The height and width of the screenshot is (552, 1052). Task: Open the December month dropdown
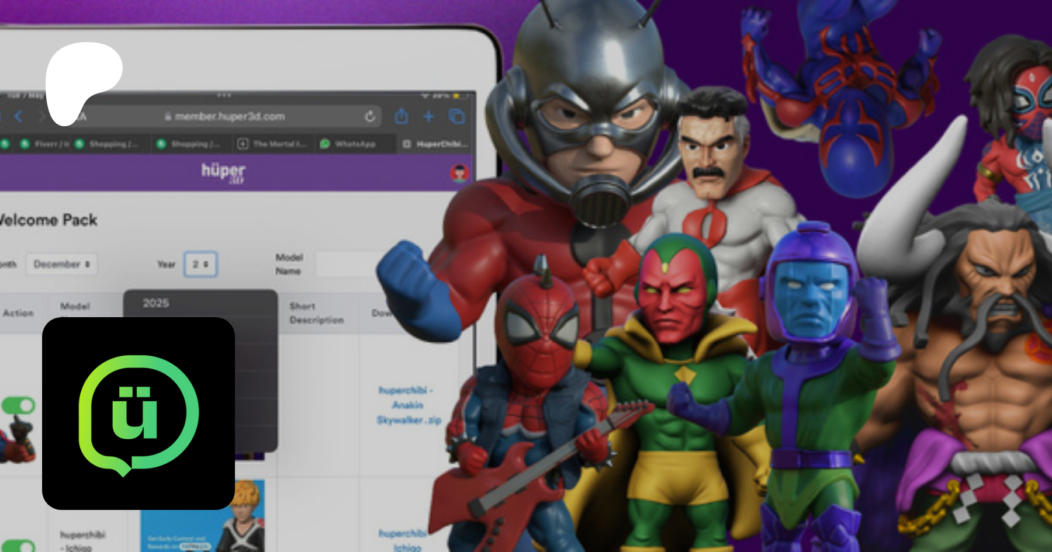62,264
